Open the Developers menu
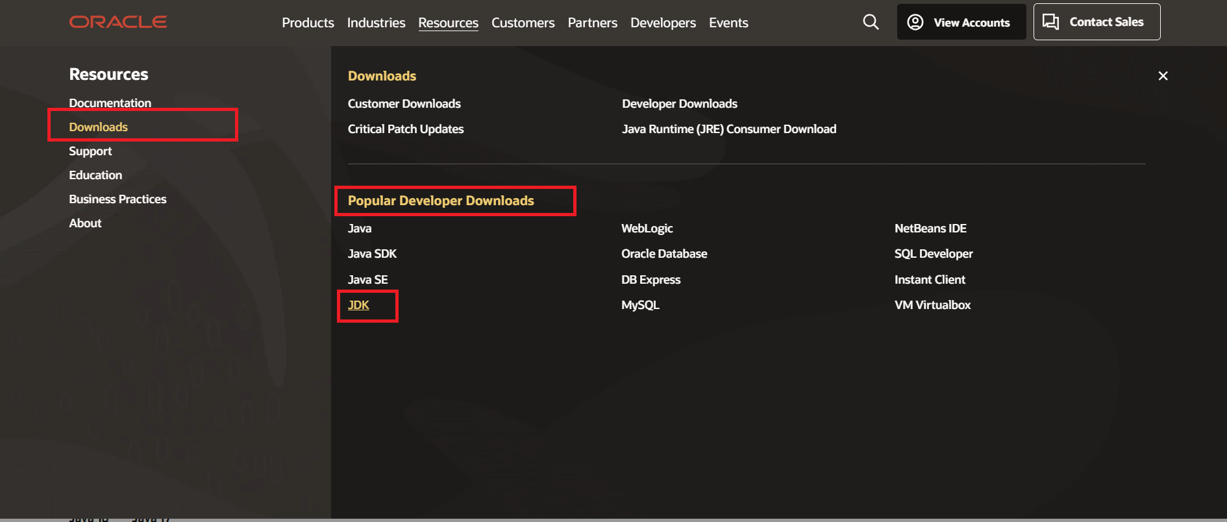 pos(663,23)
